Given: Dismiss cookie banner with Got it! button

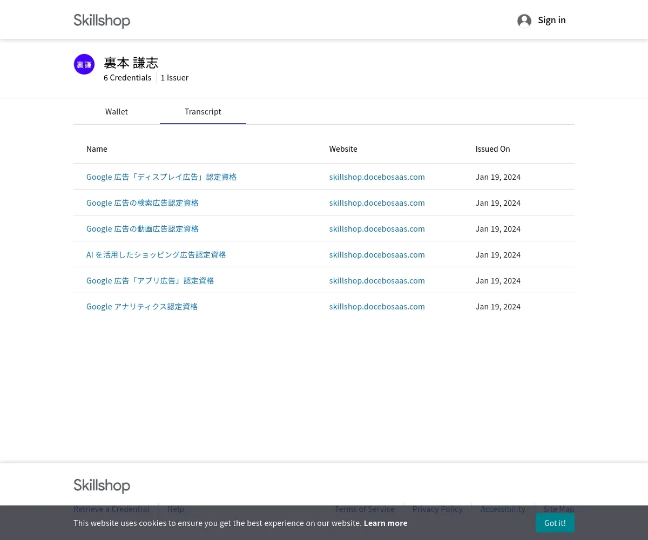Looking at the screenshot, I should [555, 523].
